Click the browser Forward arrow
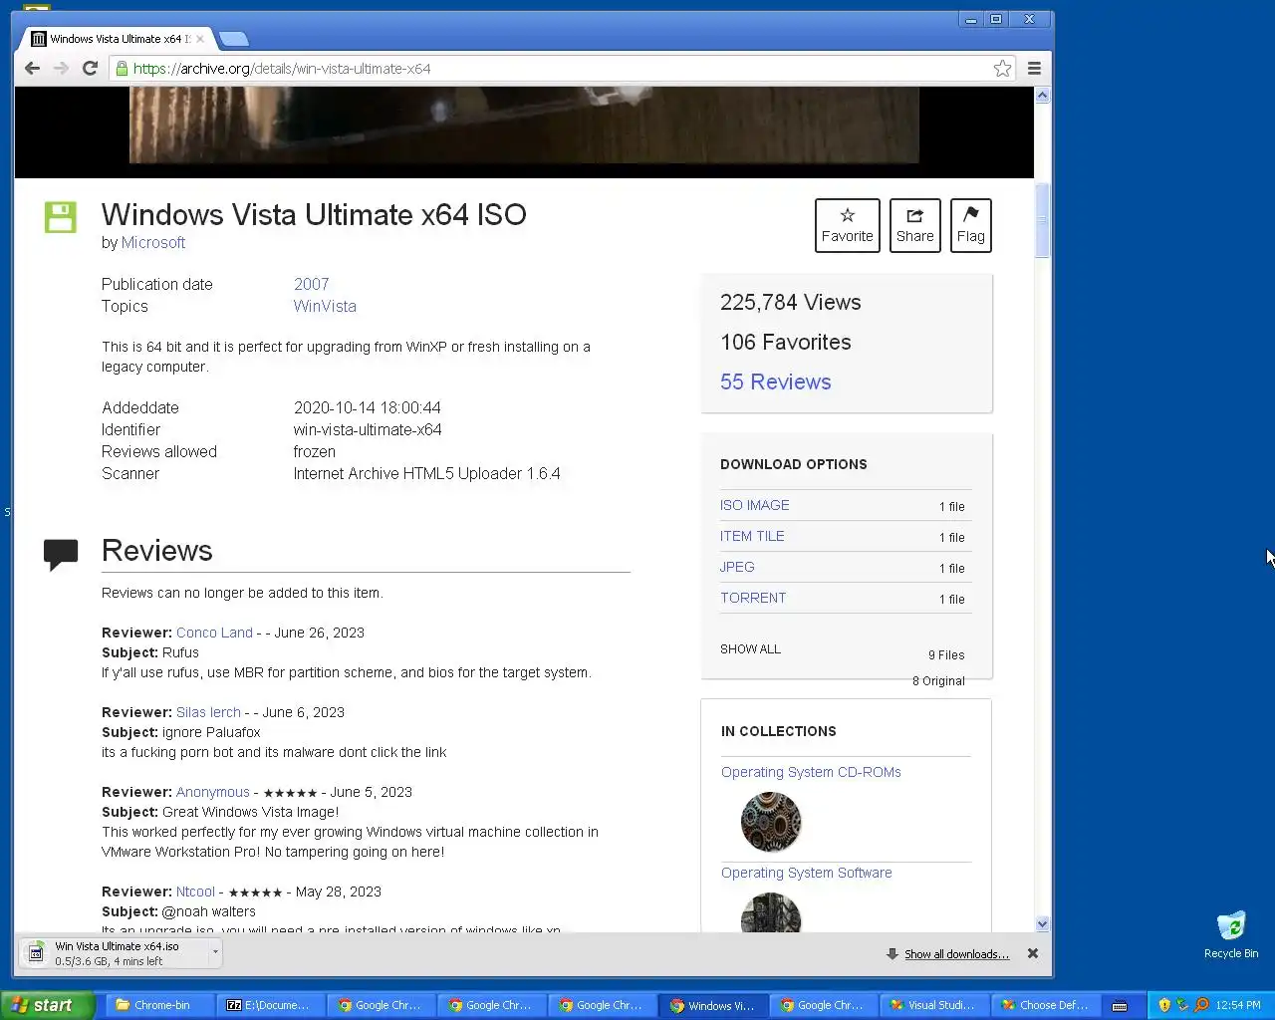The width and height of the screenshot is (1275, 1020). 61,69
